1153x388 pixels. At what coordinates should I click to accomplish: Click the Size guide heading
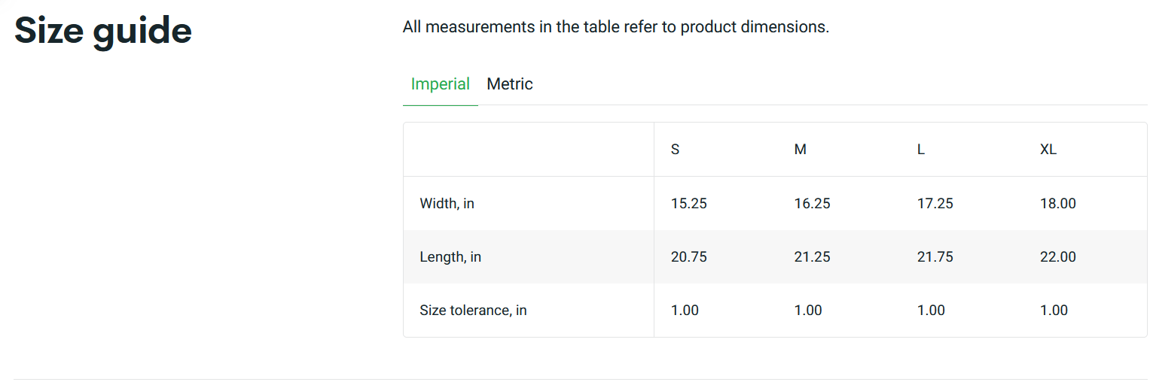click(x=103, y=31)
